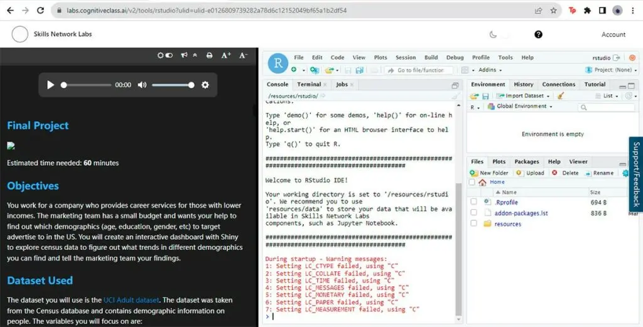Click the new file plus icon in RStudio

coord(294,70)
